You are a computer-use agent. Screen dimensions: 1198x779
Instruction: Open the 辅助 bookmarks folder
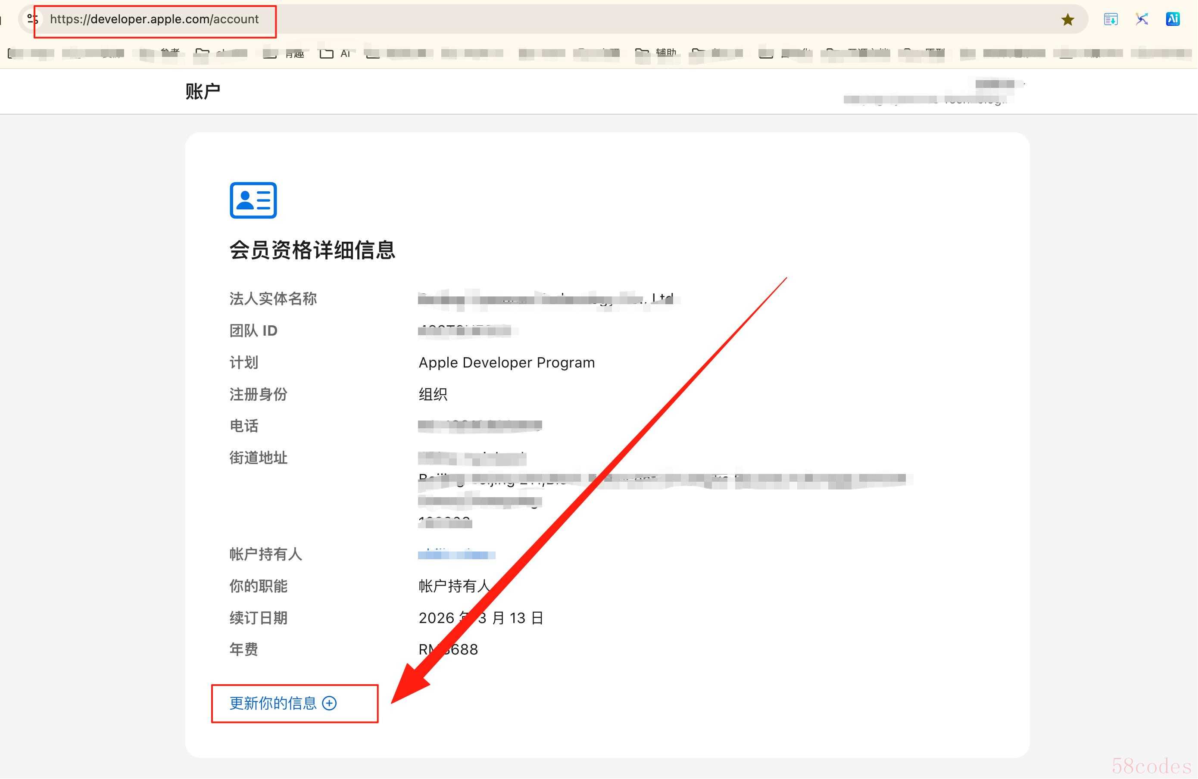656,52
